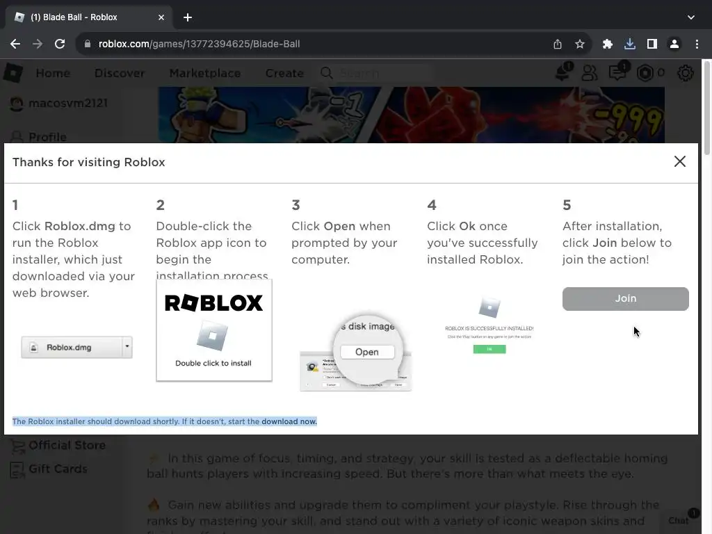
Task: Go back with the browser back arrow
Action: (x=15, y=44)
